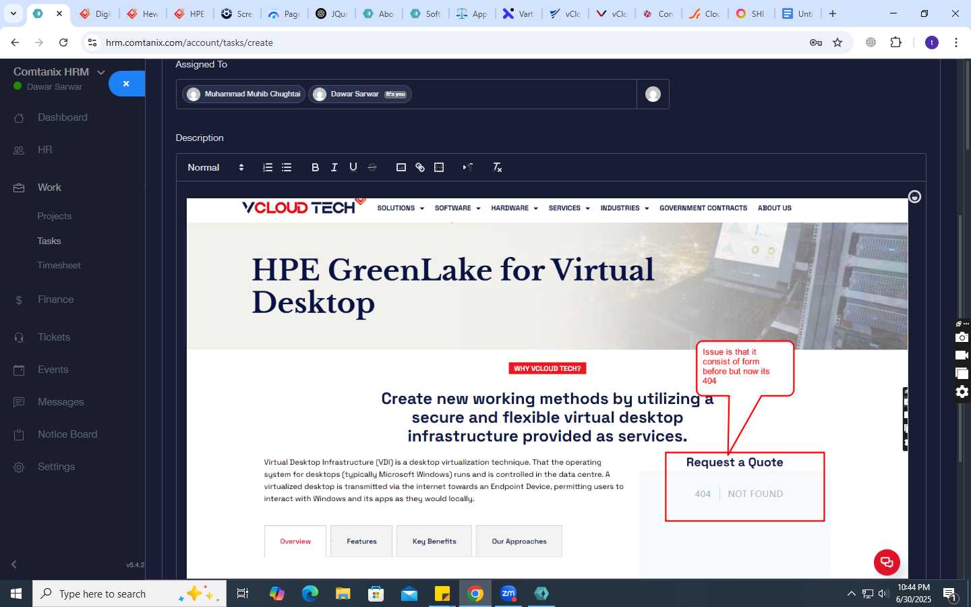
Task: Open Timesheet under Work
Action: pyautogui.click(x=59, y=265)
